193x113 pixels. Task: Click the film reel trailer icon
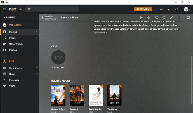149,17
